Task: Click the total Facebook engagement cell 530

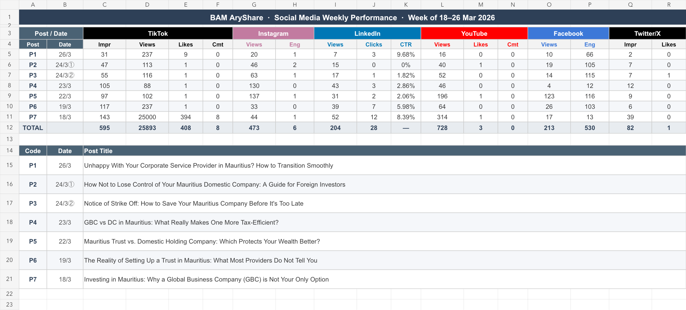Action: (x=589, y=128)
